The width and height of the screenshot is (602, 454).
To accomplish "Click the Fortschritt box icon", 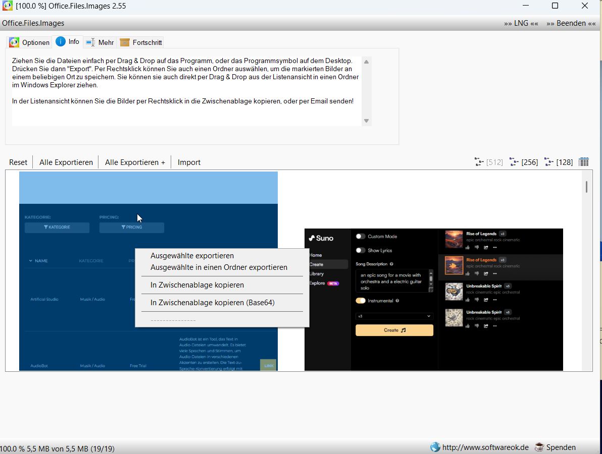I will coord(124,42).
